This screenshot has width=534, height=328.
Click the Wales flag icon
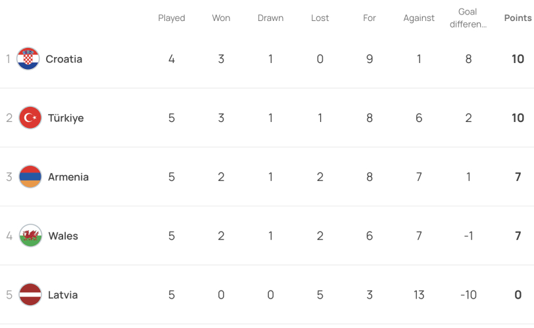(x=30, y=236)
